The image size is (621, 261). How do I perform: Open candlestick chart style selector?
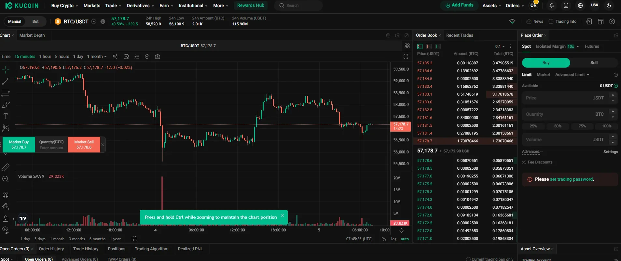pyautogui.click(x=115, y=57)
